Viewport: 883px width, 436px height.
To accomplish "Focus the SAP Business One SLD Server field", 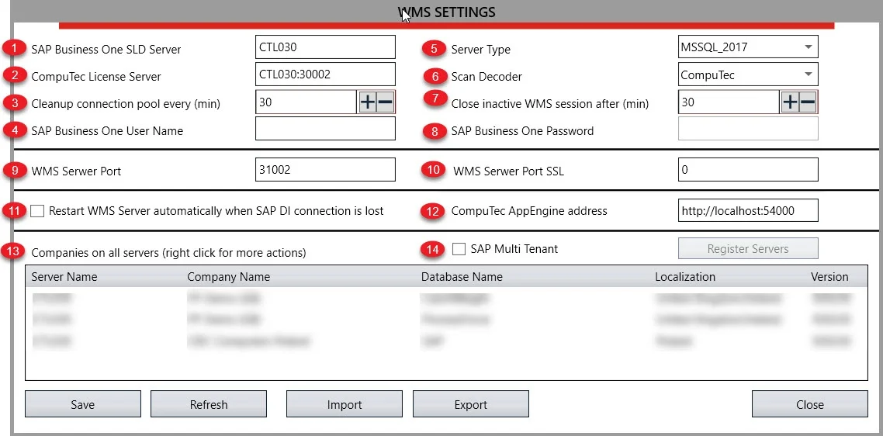I will point(325,47).
